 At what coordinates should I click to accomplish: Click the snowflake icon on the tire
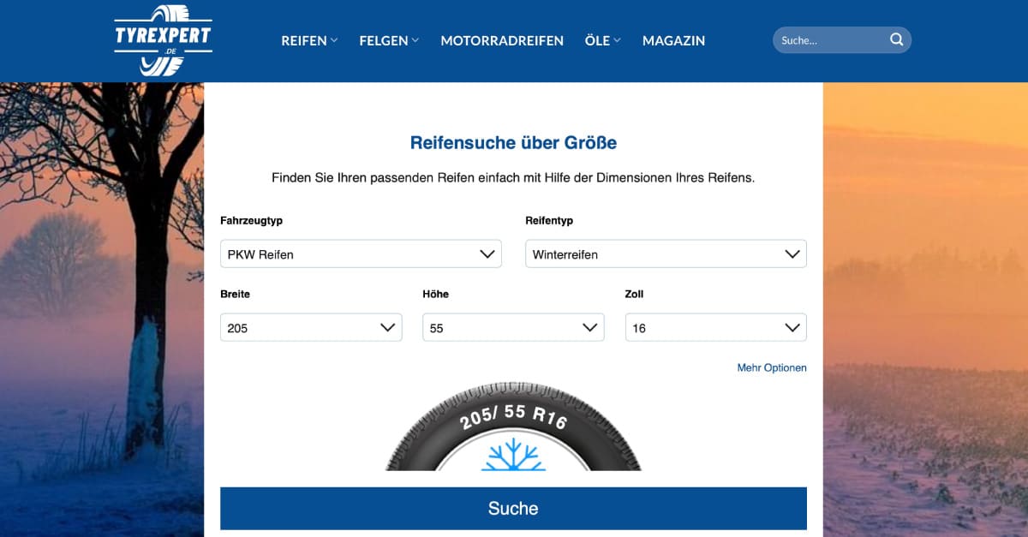pyautogui.click(x=513, y=454)
